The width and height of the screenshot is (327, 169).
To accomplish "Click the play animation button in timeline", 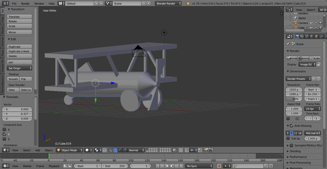I will (x=171, y=166).
